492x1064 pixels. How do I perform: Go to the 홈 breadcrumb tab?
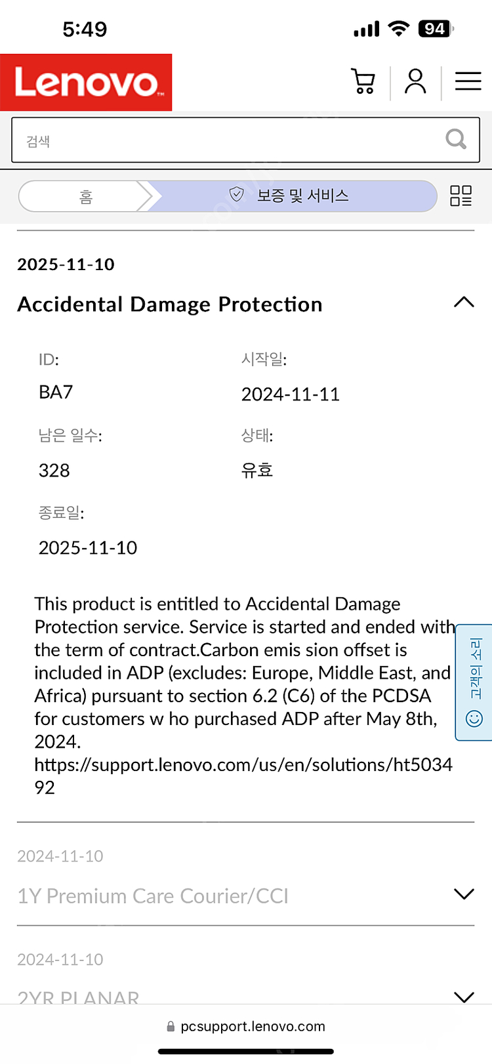point(85,196)
